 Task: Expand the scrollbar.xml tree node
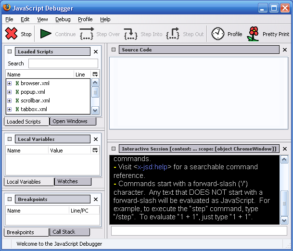click(x=10, y=100)
